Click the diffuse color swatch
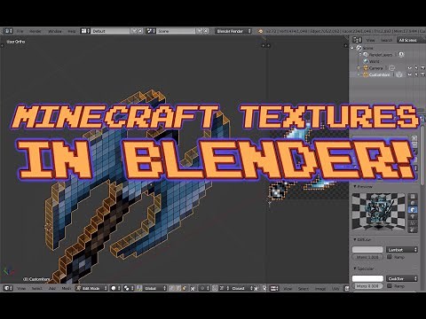Image resolution: width=426 pixels, height=319 pixels. coord(367,250)
